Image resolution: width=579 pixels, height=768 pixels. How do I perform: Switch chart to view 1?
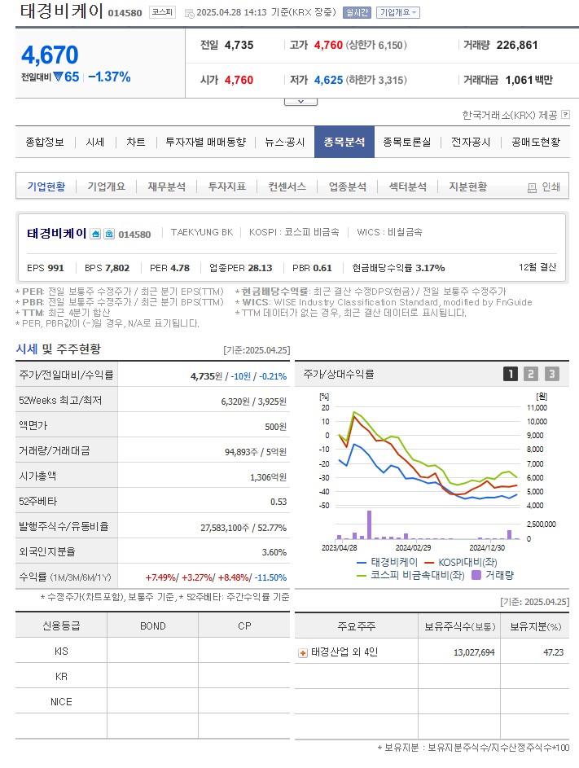click(511, 374)
